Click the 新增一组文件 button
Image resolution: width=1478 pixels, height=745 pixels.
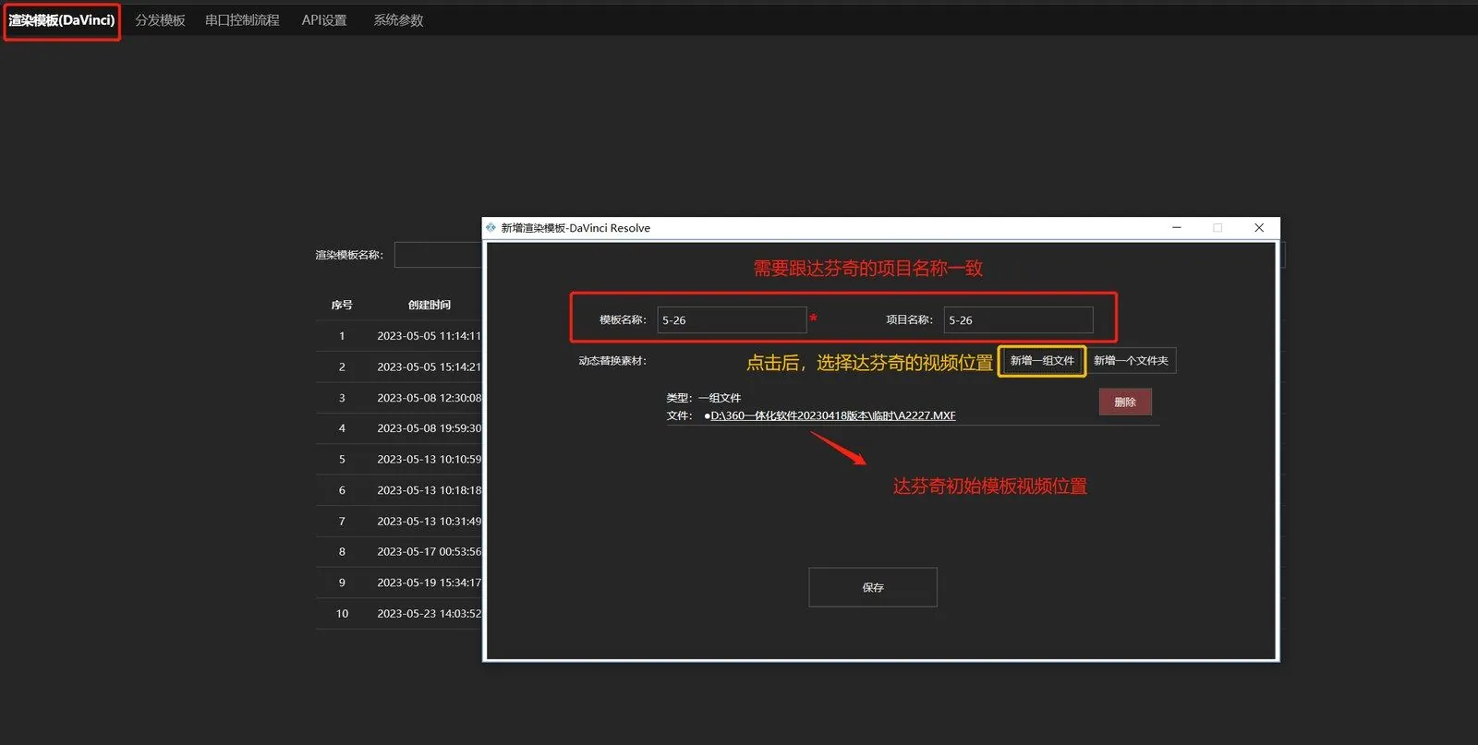coord(1042,361)
